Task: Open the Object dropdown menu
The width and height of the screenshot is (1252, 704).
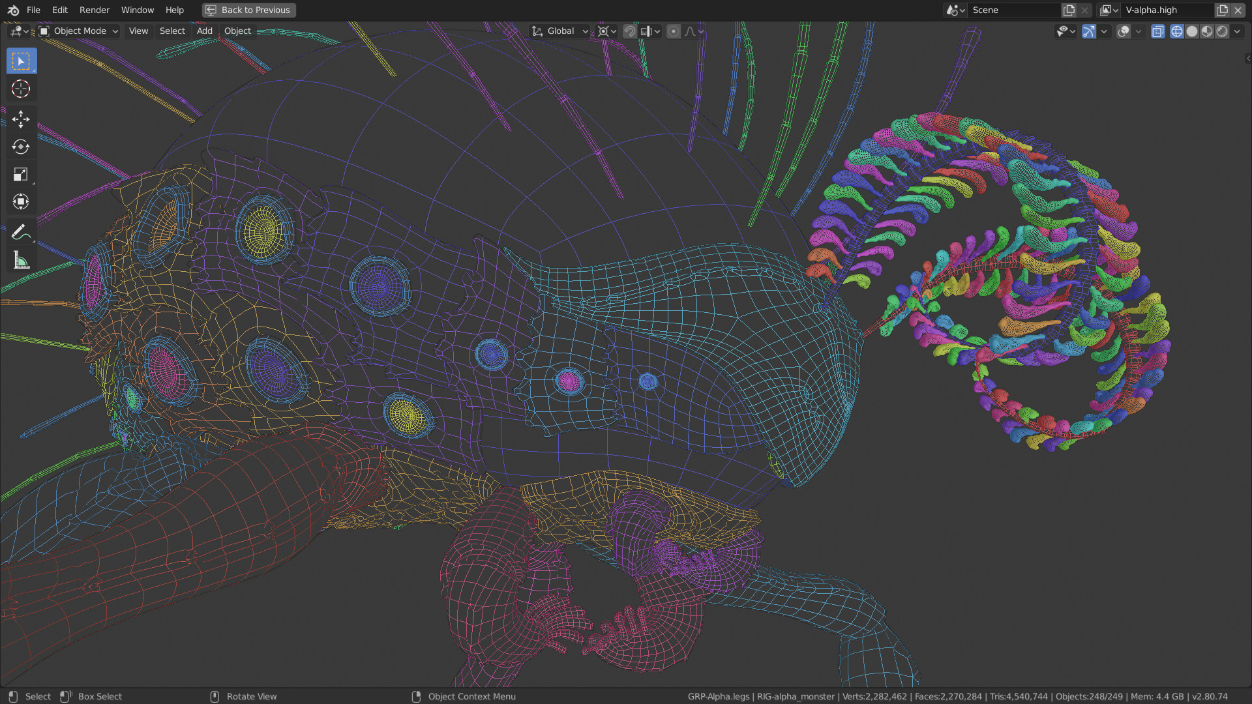Action: 237,31
